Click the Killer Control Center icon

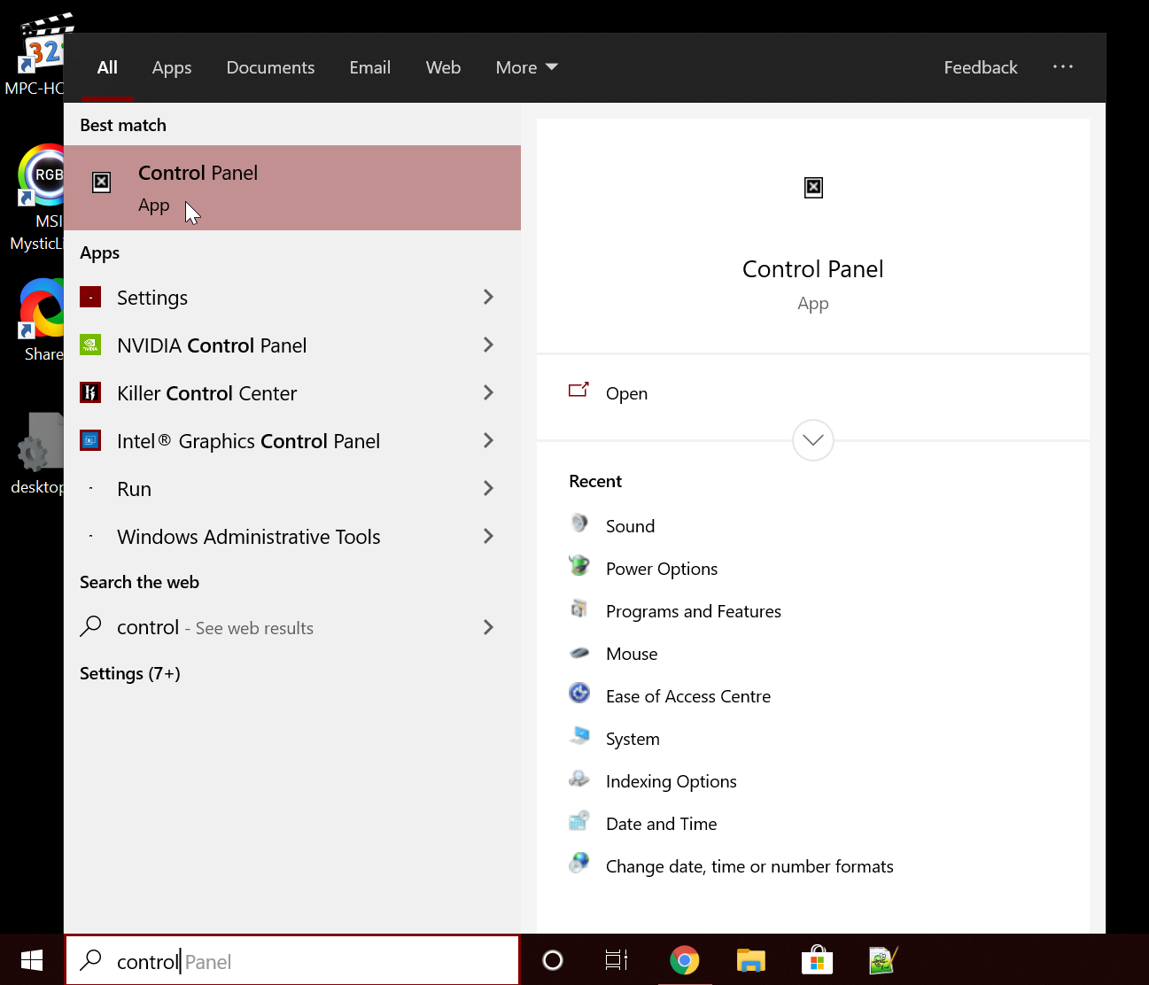[90, 392]
